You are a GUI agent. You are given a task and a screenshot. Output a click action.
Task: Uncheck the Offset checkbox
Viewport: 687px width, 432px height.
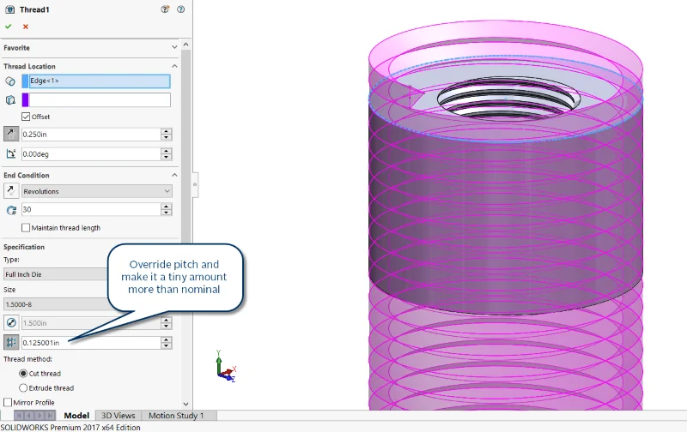pos(26,117)
